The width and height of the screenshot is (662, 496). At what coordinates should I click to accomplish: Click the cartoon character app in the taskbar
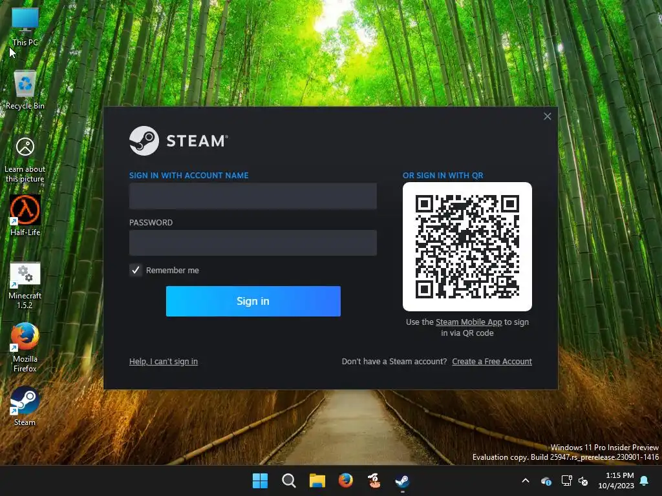click(374, 480)
